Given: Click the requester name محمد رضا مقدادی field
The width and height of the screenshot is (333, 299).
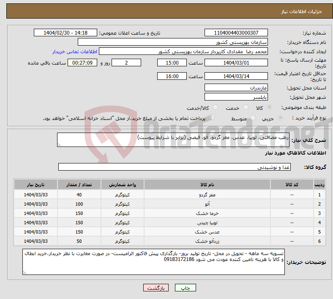Looking at the screenshot, I should 183,52.
